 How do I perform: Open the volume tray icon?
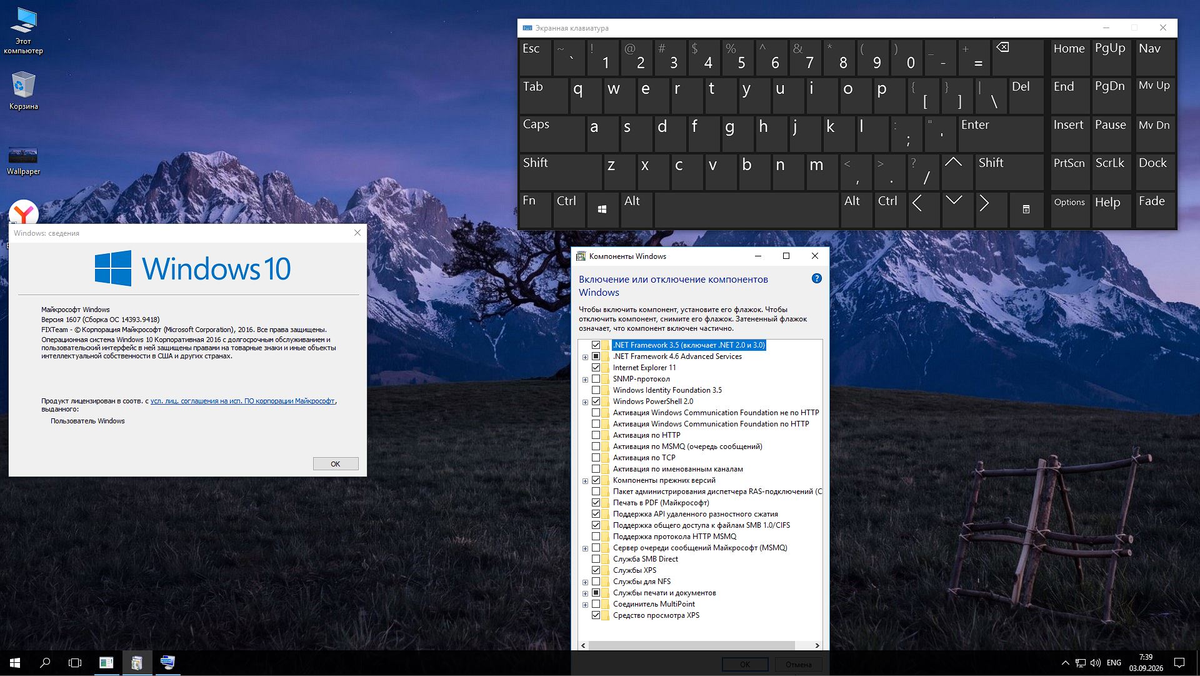click(1095, 663)
